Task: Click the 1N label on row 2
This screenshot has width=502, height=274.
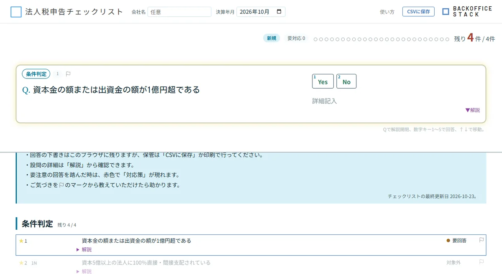Action: 34,263
